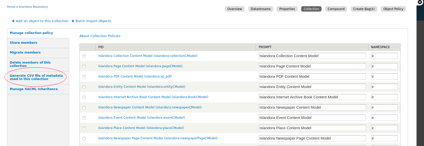Edit the Place Content Model prompt field
The width and height of the screenshot is (424, 146).
tap(312, 128)
